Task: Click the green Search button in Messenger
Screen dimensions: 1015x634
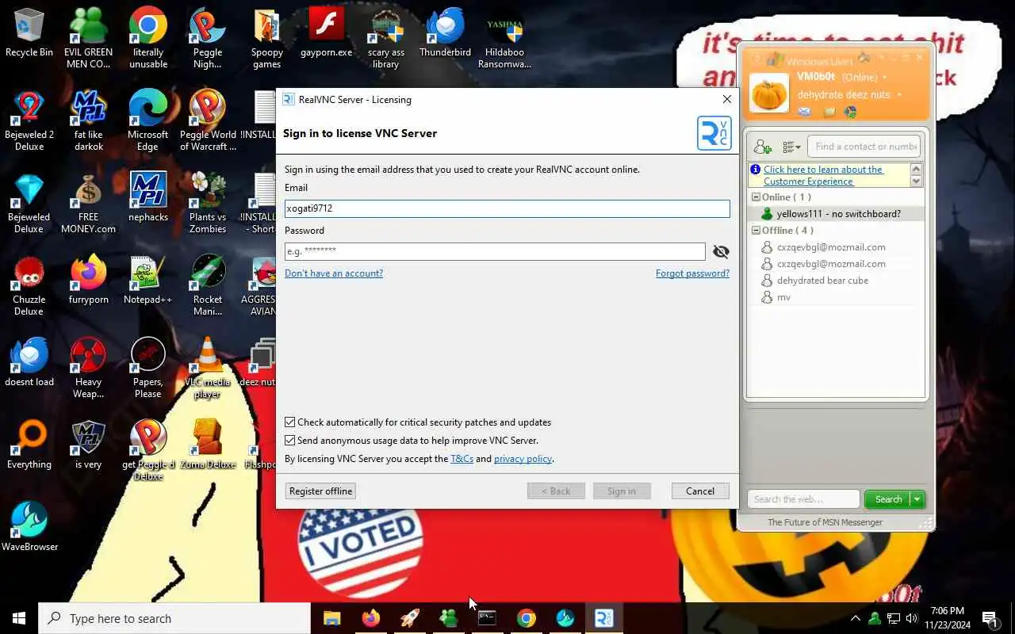Action: point(887,499)
